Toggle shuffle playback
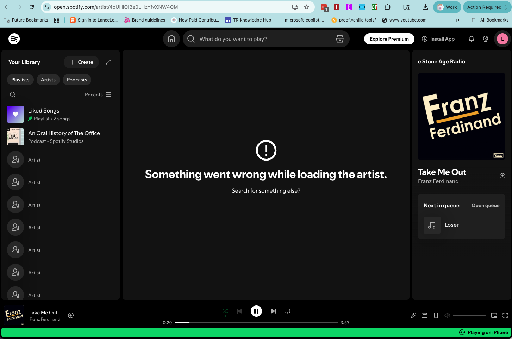512x339 pixels. click(x=225, y=311)
